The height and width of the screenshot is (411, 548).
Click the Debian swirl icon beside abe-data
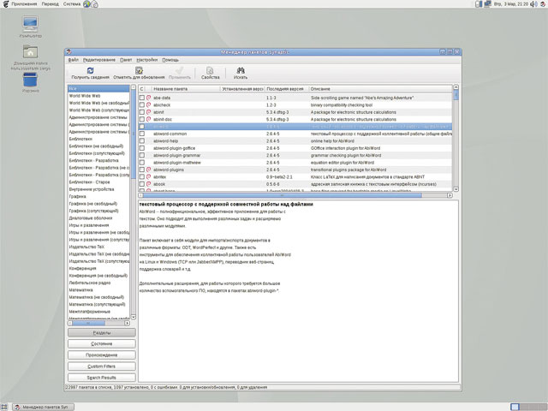point(148,98)
